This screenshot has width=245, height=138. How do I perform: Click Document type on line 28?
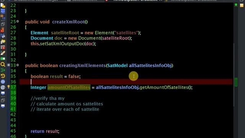(x=42, y=38)
